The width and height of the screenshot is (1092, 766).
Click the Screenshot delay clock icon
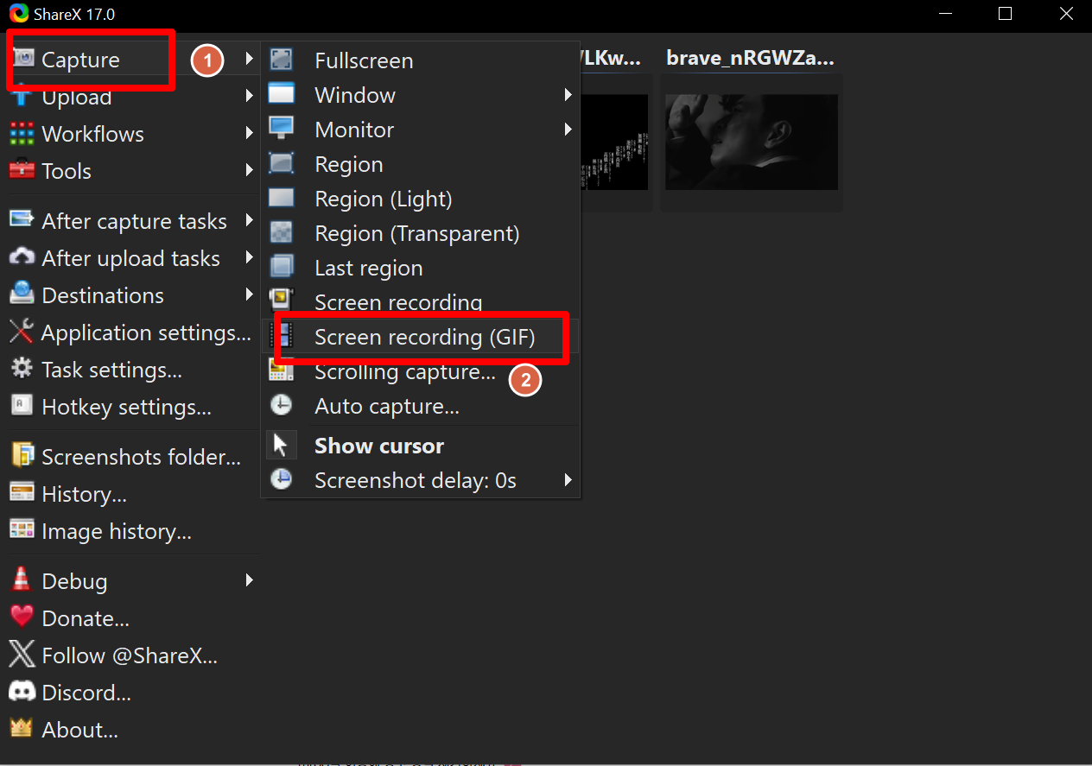pyautogui.click(x=282, y=479)
